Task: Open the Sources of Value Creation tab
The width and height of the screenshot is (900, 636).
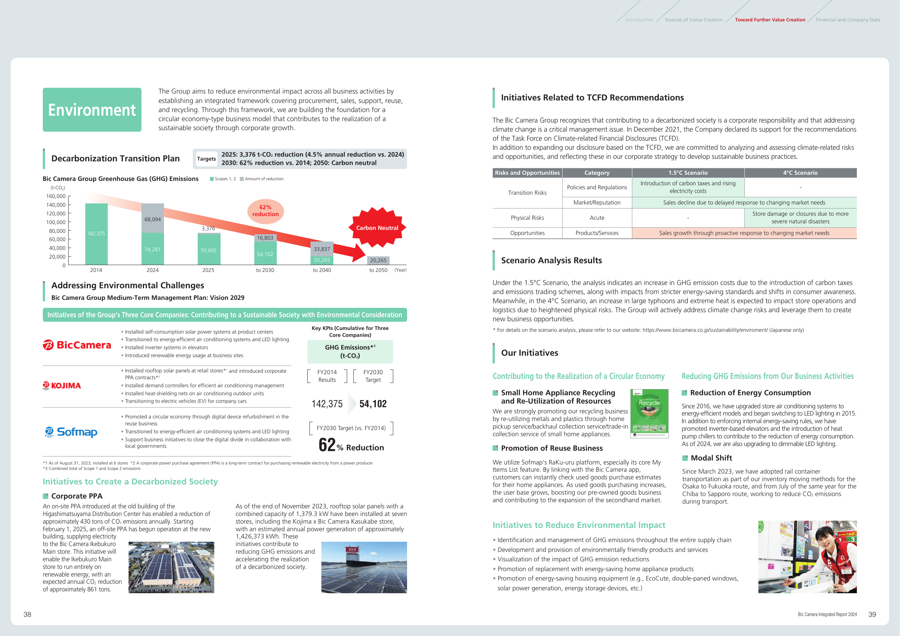Action: tap(694, 20)
